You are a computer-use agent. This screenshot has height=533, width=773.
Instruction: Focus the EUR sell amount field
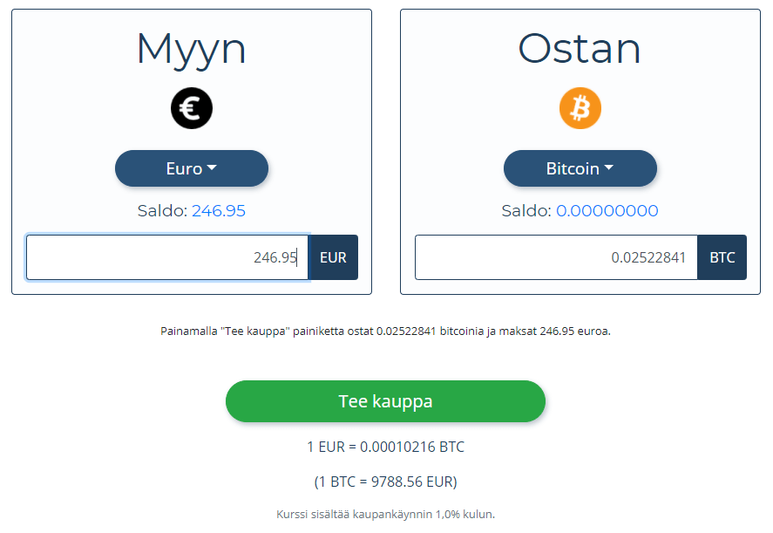(167, 257)
